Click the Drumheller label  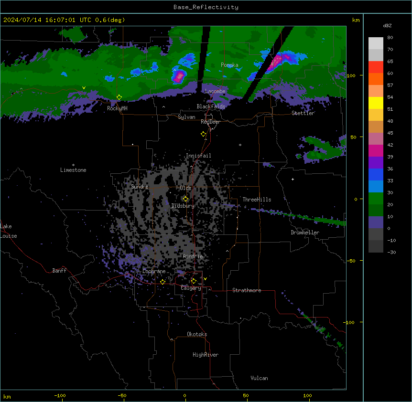pyautogui.click(x=305, y=233)
